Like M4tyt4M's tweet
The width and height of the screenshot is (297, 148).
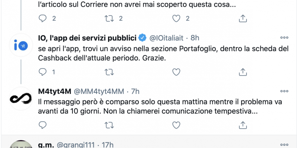coord(176,125)
